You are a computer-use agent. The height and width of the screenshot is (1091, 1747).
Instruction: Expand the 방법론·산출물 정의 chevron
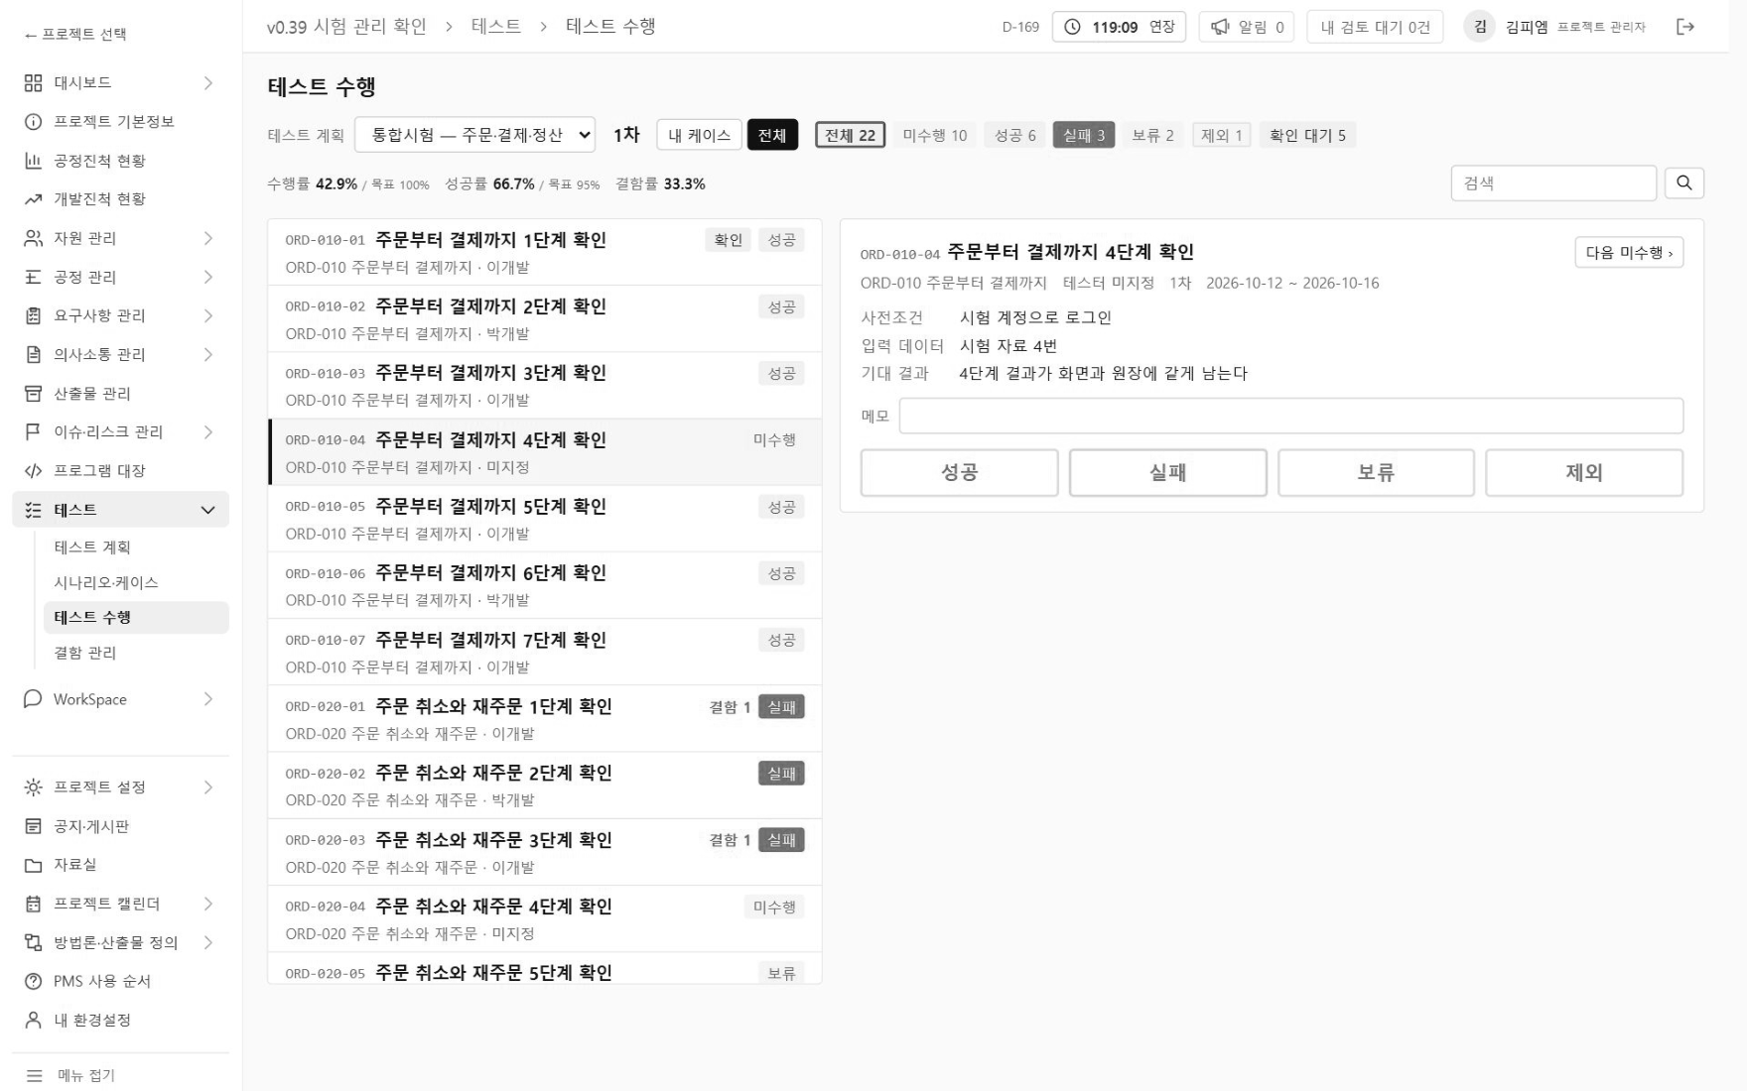tap(208, 942)
